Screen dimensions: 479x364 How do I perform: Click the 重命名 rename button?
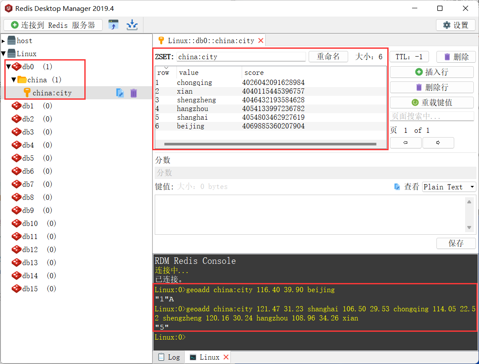[x=328, y=57]
